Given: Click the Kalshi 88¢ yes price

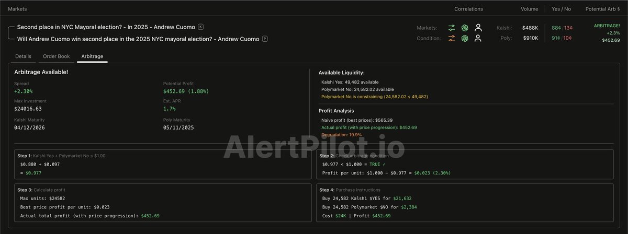Looking at the screenshot, I should (556, 28).
